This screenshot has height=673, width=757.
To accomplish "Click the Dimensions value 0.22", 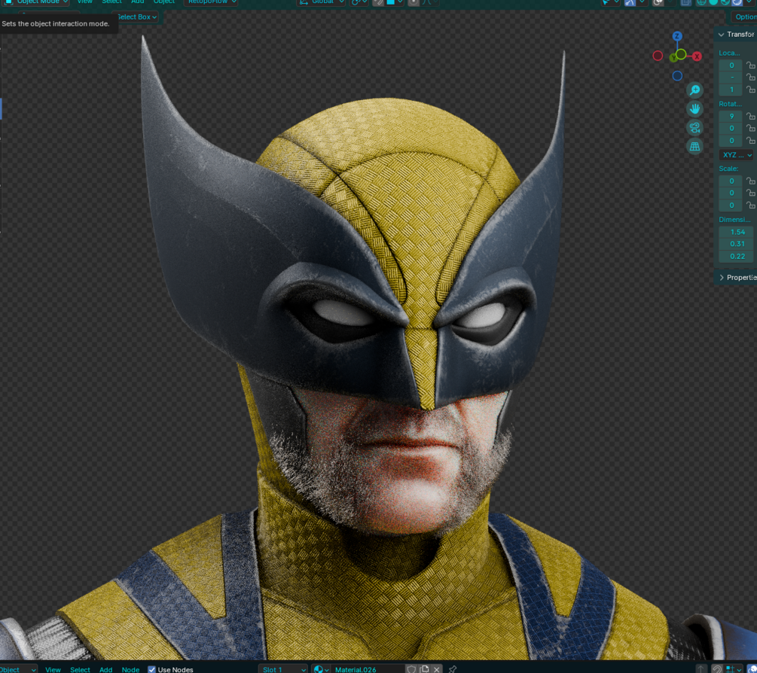I will coord(736,256).
